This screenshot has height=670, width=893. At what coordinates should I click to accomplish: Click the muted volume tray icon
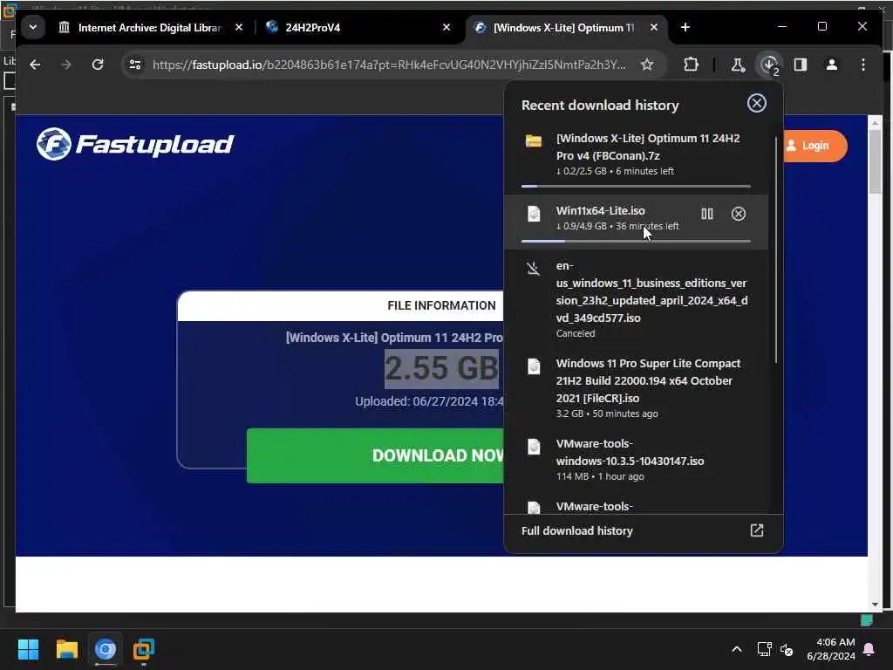(x=787, y=649)
